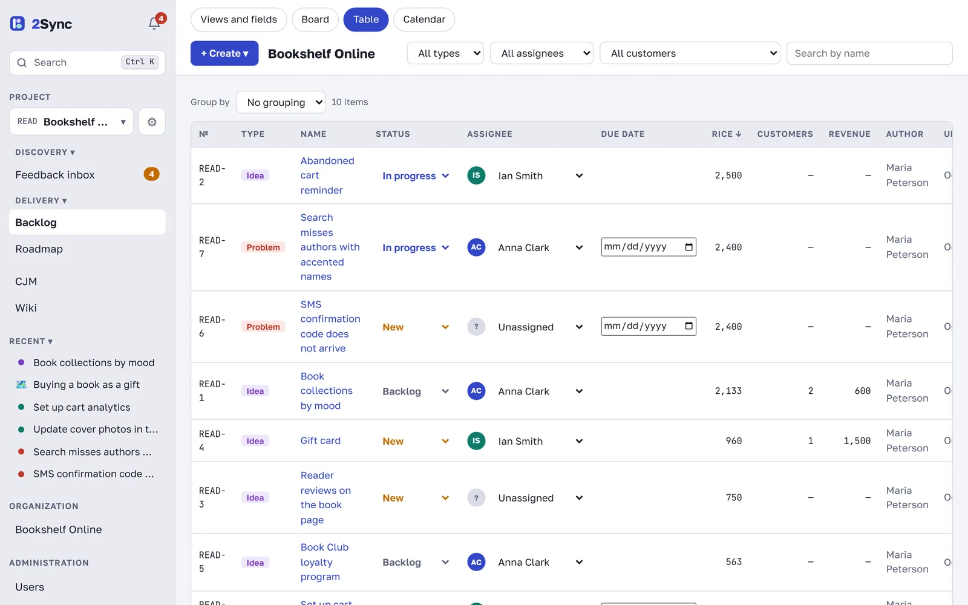968x605 pixels.
Task: Click the search magnifier icon in sidebar
Action: coord(22,63)
